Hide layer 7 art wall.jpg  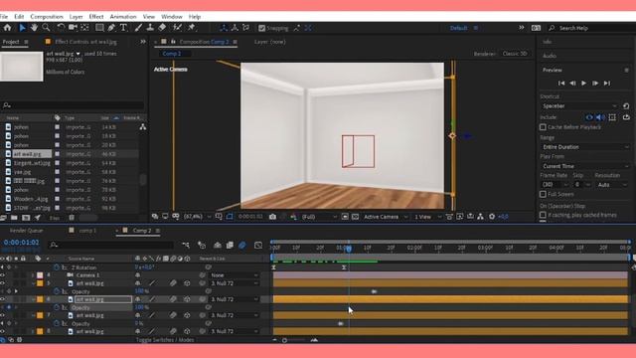pyautogui.click(x=2, y=315)
